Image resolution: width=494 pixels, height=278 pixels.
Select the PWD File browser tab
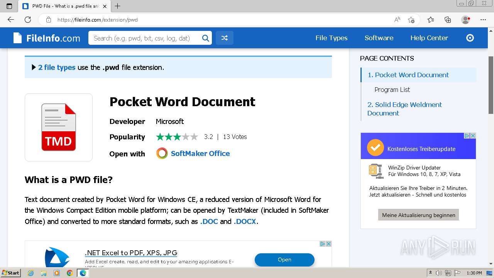pos(64,6)
